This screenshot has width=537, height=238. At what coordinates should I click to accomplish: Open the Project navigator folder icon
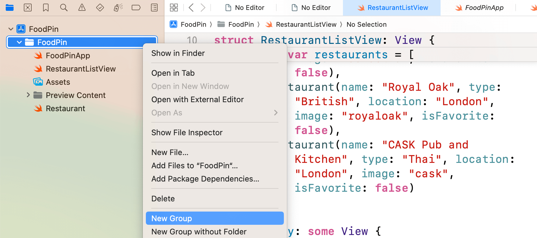(10, 8)
